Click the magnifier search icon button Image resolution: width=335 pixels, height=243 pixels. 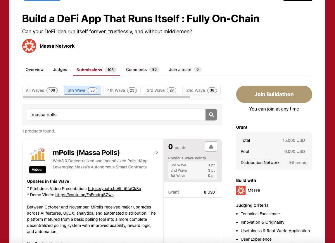tap(211, 115)
